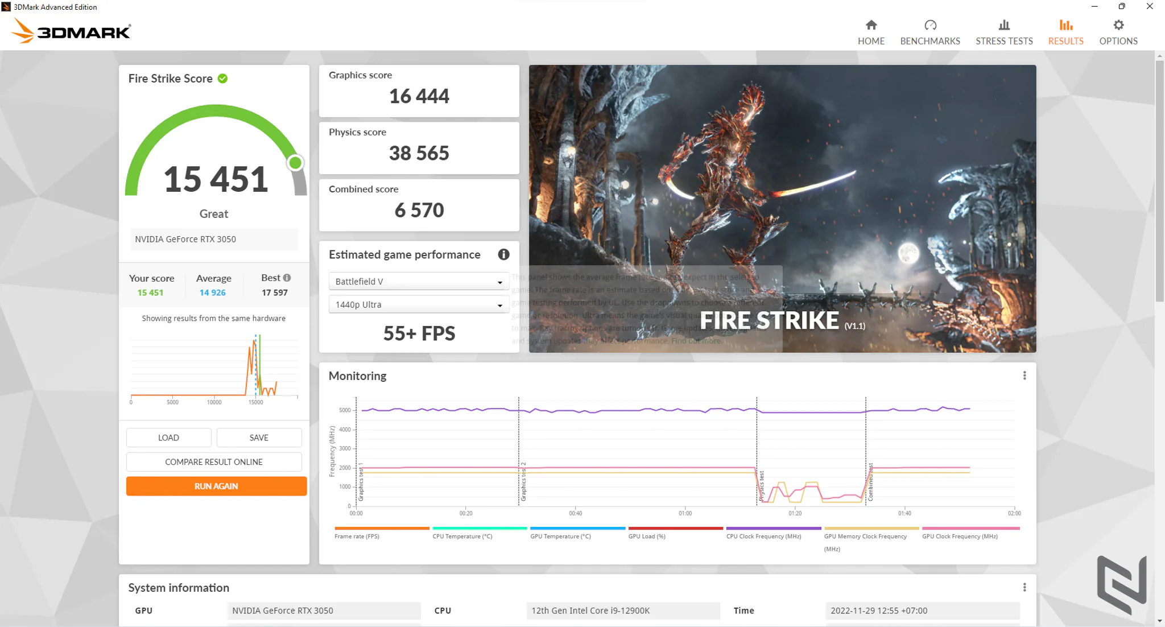Click the main score 15 451

(x=216, y=179)
